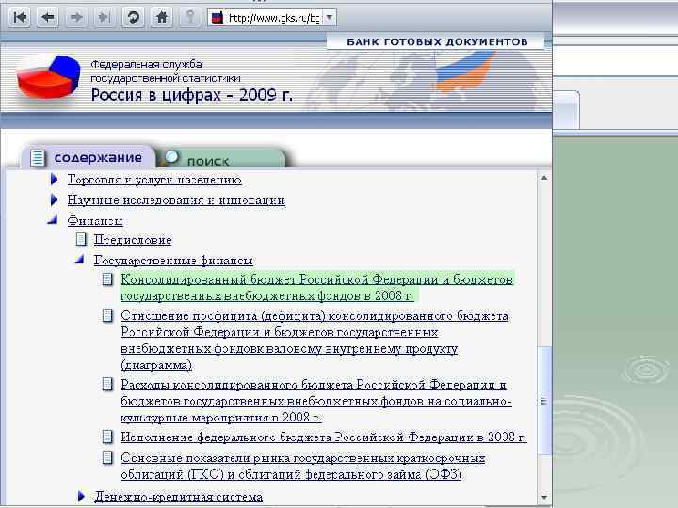
Task: Open the Денежно-кредитная система link
Action: click(178, 497)
